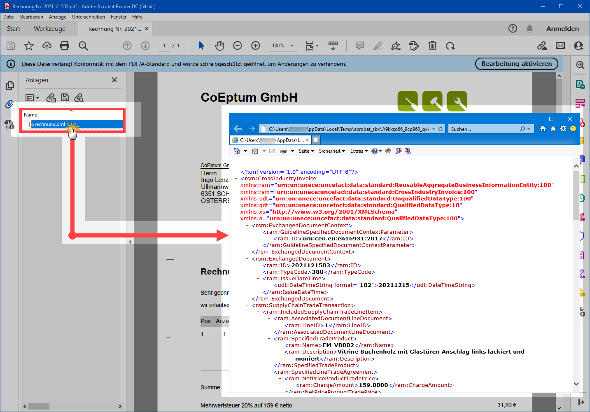Click the Anlagen panel horizontal scrollbar thumb
The height and width of the screenshot is (412, 590).
pos(39,406)
